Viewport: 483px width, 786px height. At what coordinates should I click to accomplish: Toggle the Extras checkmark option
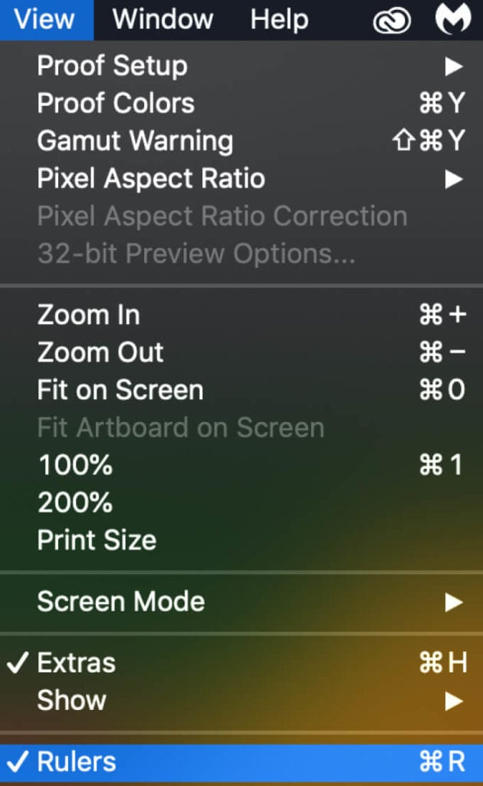(77, 662)
